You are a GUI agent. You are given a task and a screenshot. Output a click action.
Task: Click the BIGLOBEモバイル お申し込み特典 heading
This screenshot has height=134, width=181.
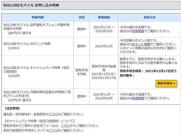click(31, 5)
